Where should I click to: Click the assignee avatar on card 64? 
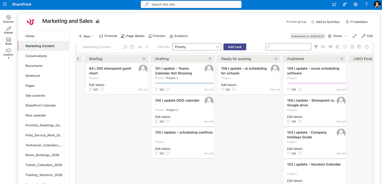[143, 69]
